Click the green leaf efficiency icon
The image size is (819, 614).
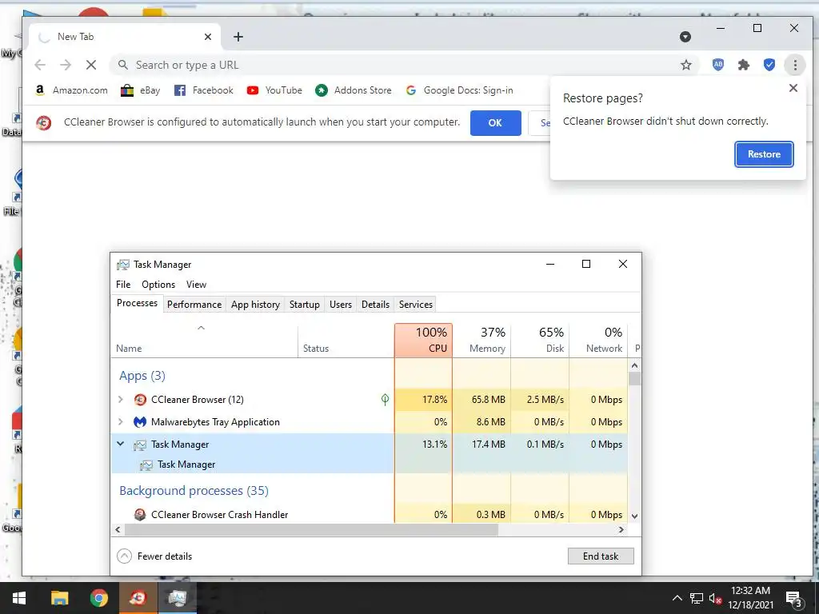(385, 400)
